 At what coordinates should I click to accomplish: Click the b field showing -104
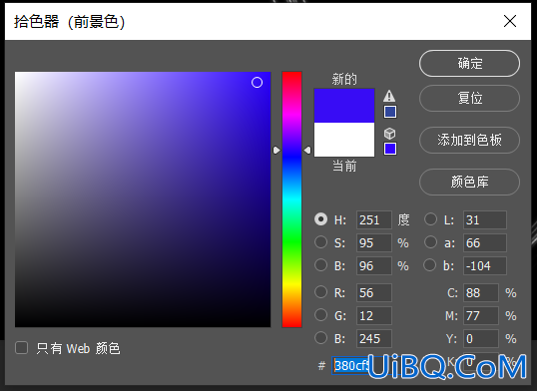(485, 265)
